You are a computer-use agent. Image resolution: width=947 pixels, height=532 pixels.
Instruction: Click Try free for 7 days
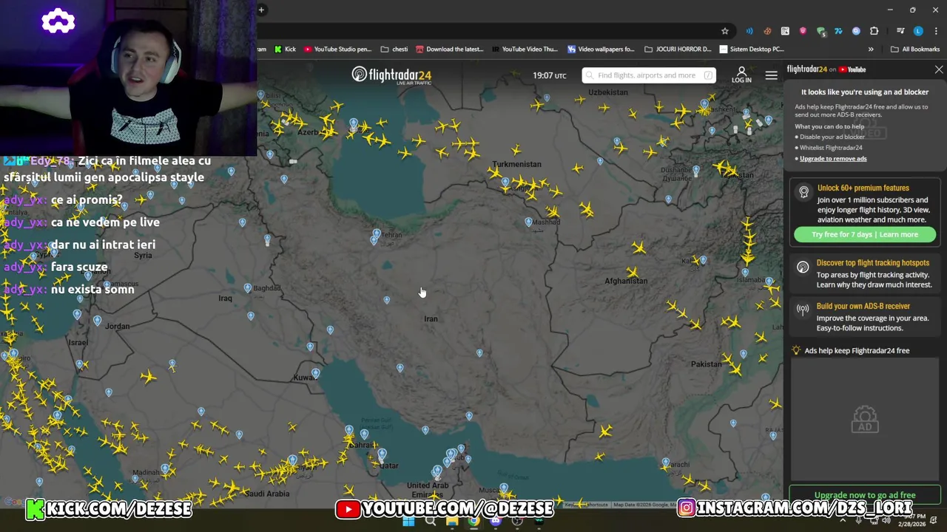[x=843, y=234]
